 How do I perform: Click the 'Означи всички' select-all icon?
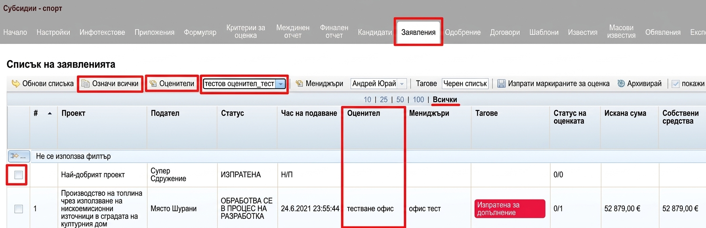click(x=85, y=84)
